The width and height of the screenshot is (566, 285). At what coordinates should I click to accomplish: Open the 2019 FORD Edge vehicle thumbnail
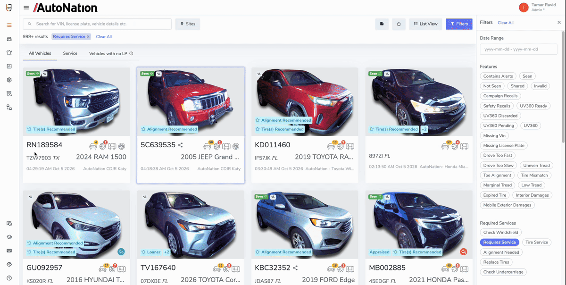click(x=305, y=224)
